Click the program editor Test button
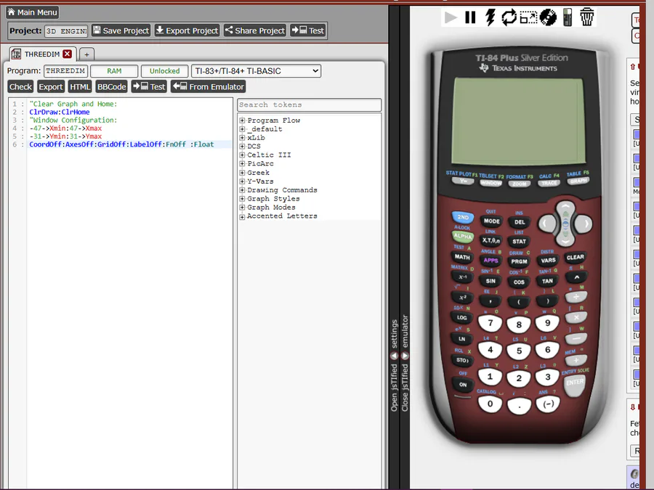Screen dimensions: 654x490 [149, 86]
